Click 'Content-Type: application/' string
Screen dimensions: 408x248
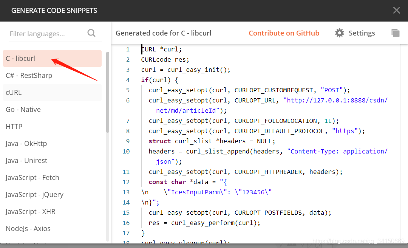337,151
